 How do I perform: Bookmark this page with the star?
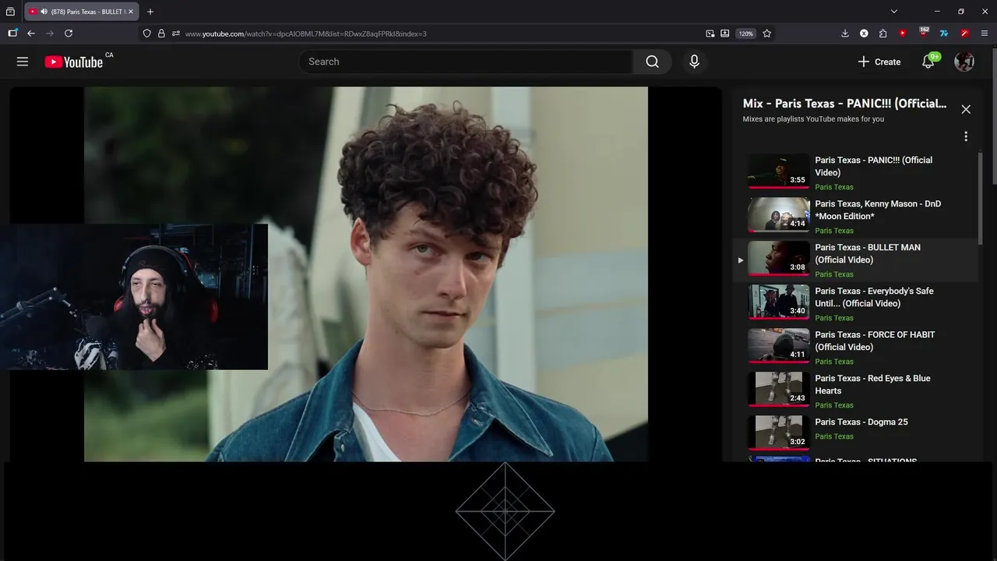(767, 34)
